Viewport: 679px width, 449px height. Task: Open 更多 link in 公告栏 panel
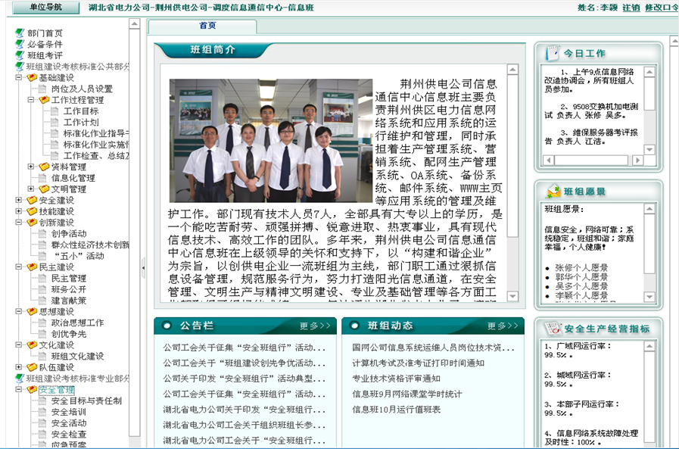(314, 326)
